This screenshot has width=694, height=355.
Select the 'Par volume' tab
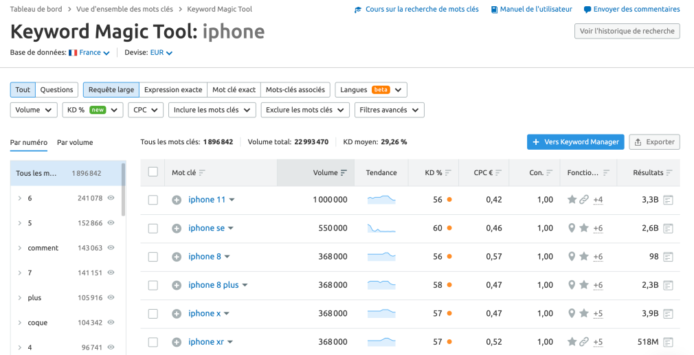click(x=75, y=143)
